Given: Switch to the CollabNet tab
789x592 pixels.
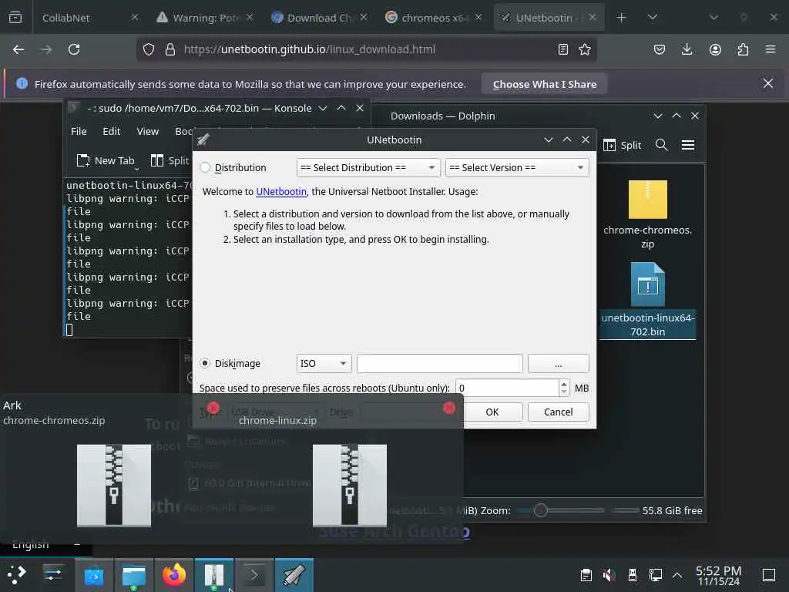Looking at the screenshot, I should point(89,18).
